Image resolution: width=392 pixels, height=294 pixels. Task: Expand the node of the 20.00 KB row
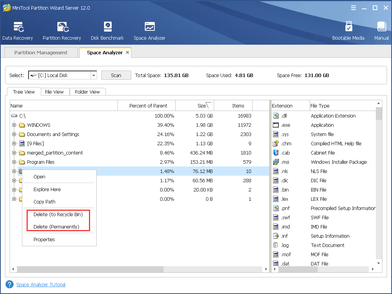coord(14,190)
